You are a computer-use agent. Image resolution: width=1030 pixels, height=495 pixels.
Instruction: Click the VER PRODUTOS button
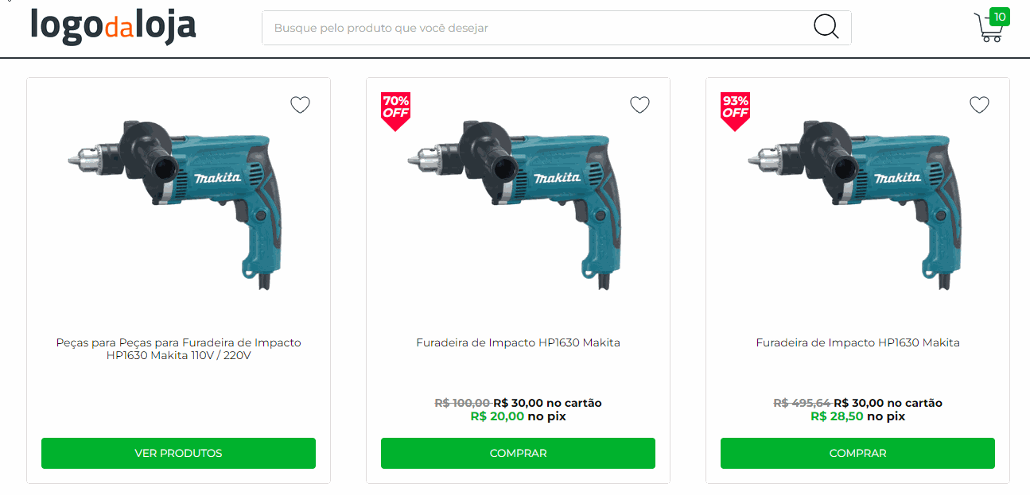pos(178,453)
